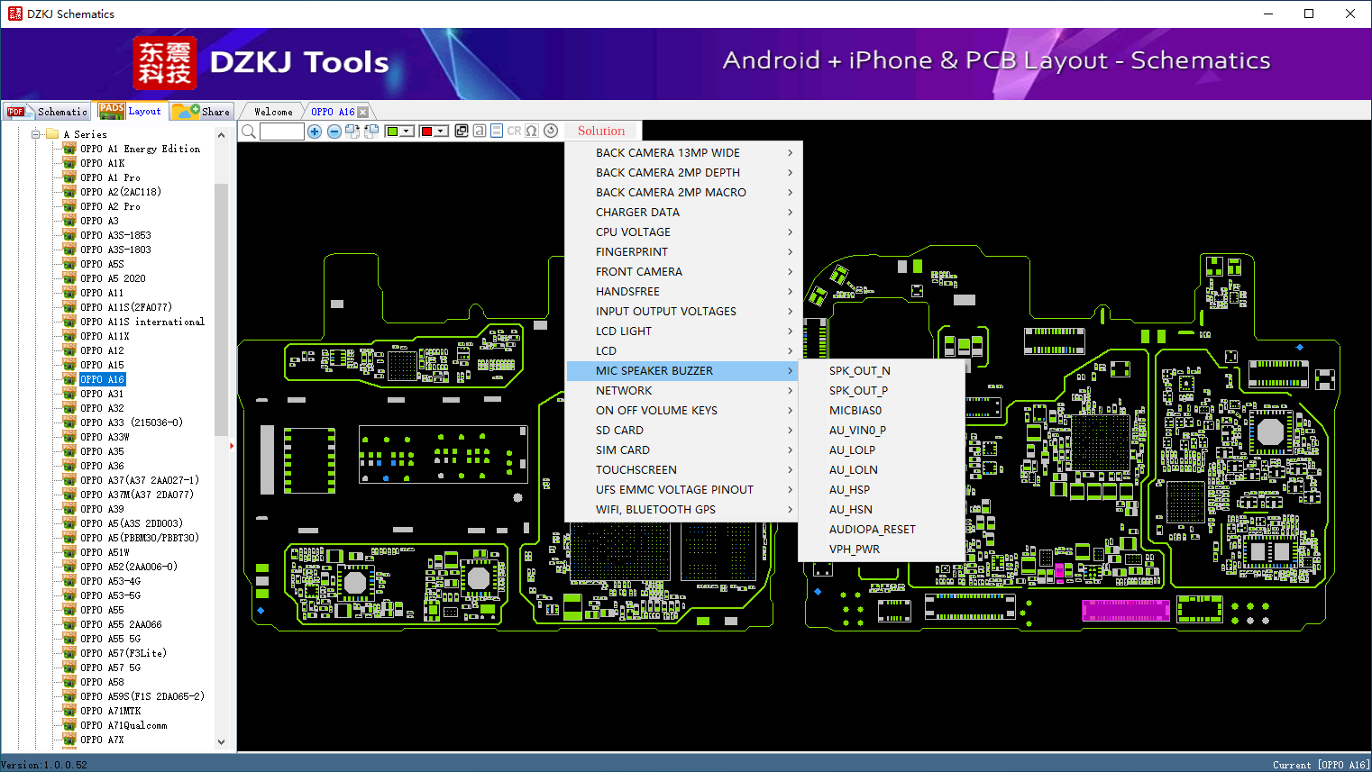1372x772 pixels.
Task: Open the red color dropdown arrow
Action: 442,132
